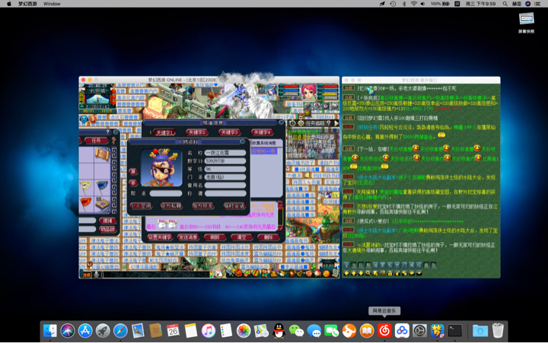Open QQ penguin from the Dock
The width and height of the screenshot is (548, 343).
point(279,330)
